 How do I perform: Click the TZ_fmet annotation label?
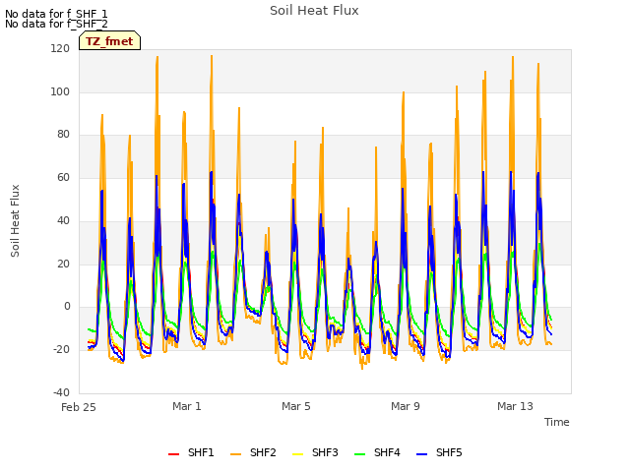point(109,41)
